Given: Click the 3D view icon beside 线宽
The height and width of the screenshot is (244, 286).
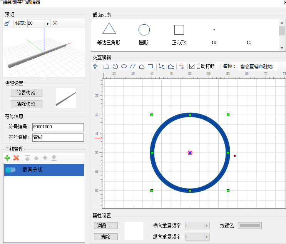Looking at the screenshot, I should [x=7, y=23].
